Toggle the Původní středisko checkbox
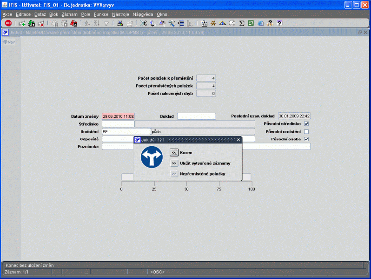 (x=306, y=124)
